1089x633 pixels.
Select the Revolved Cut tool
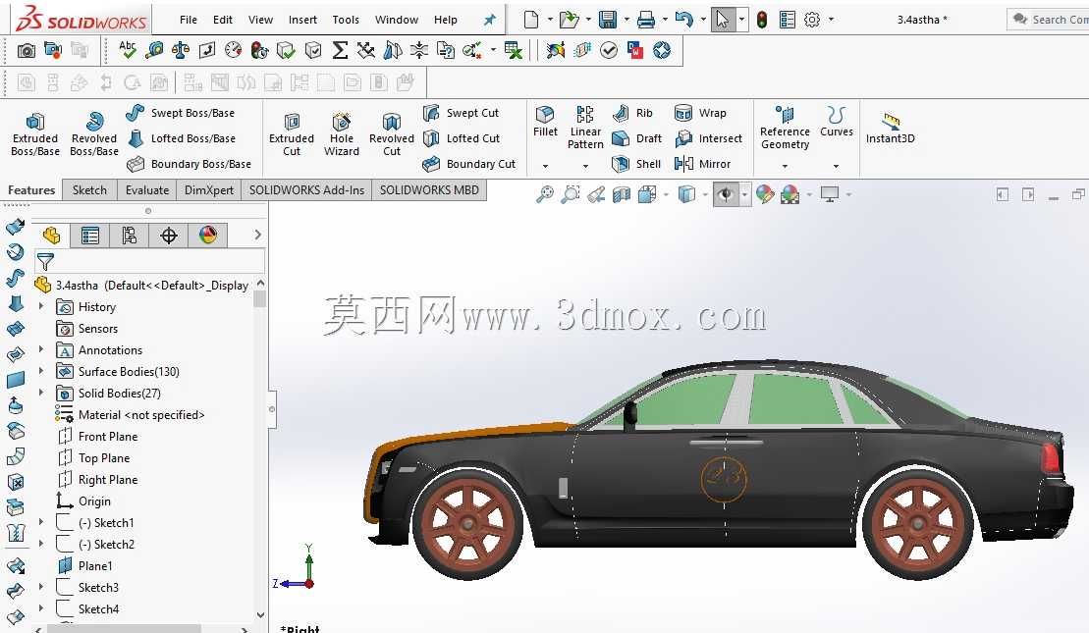[392, 133]
